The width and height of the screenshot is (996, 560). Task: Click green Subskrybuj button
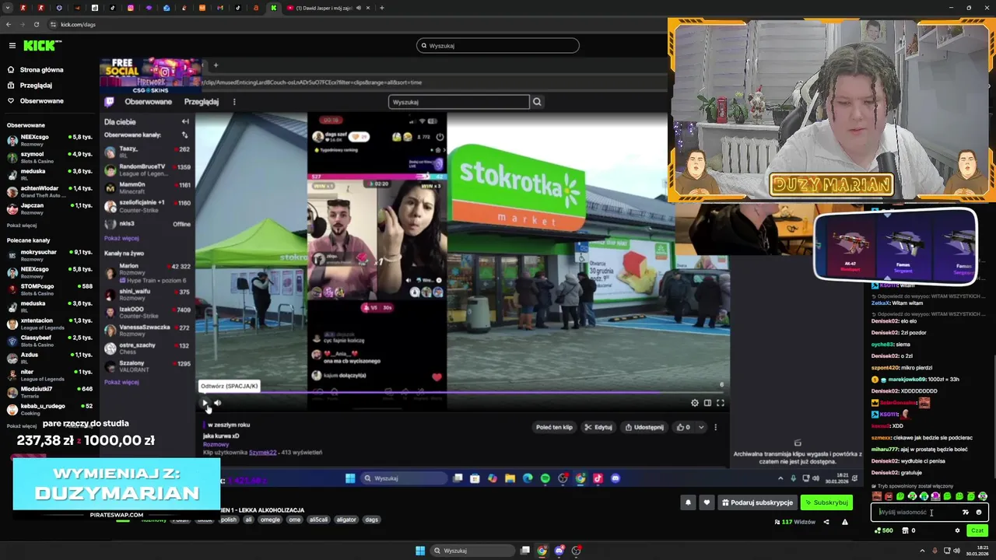pyautogui.click(x=826, y=502)
